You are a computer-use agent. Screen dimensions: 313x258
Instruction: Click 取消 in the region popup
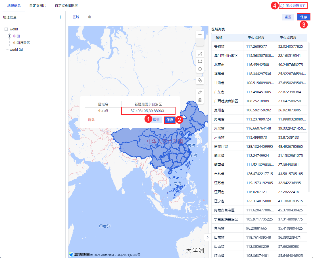(156, 120)
